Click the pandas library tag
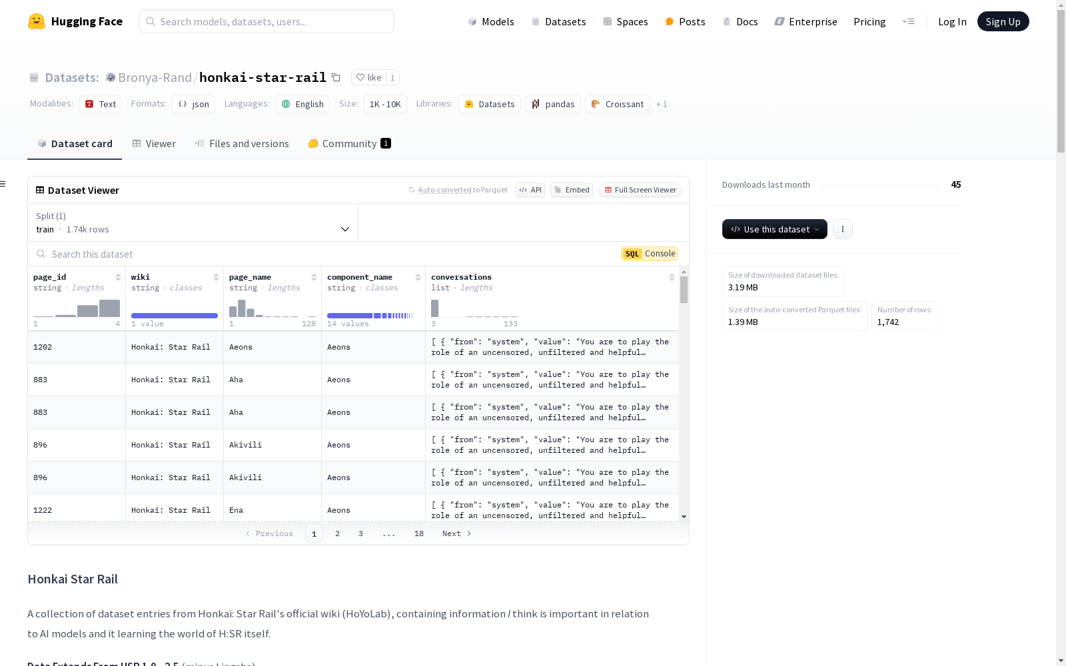 pos(553,104)
